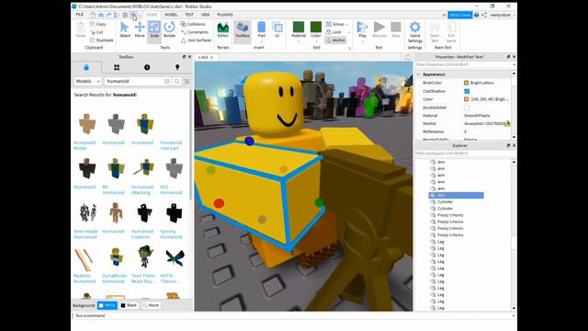Collapse the Appearance section
The width and height of the screenshot is (588, 331).
click(419, 74)
